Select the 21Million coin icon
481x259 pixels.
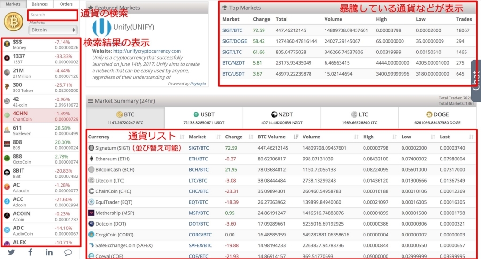click(x=7, y=72)
